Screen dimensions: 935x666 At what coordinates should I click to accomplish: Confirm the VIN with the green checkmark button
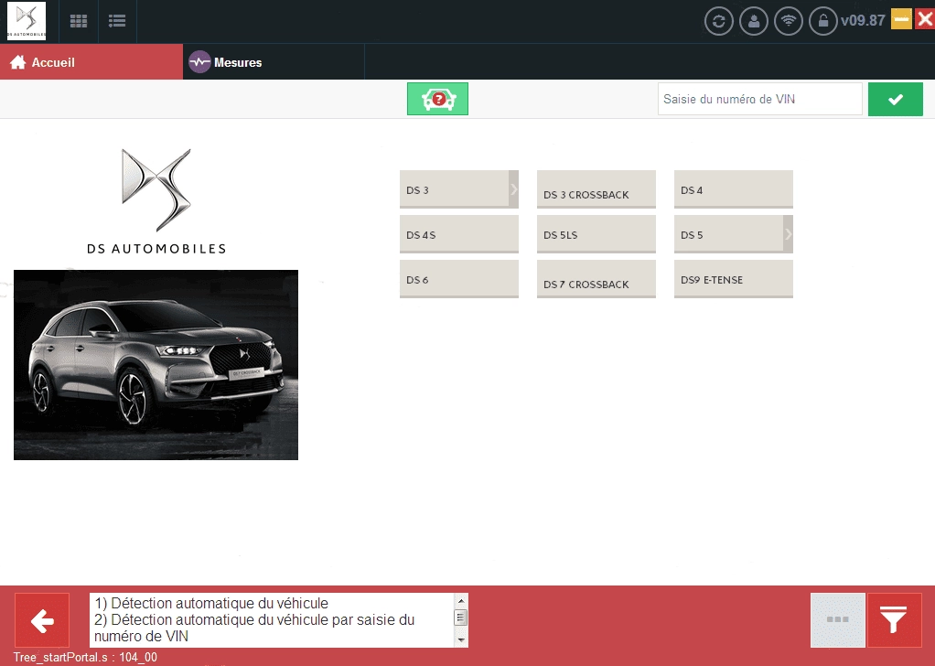895,99
